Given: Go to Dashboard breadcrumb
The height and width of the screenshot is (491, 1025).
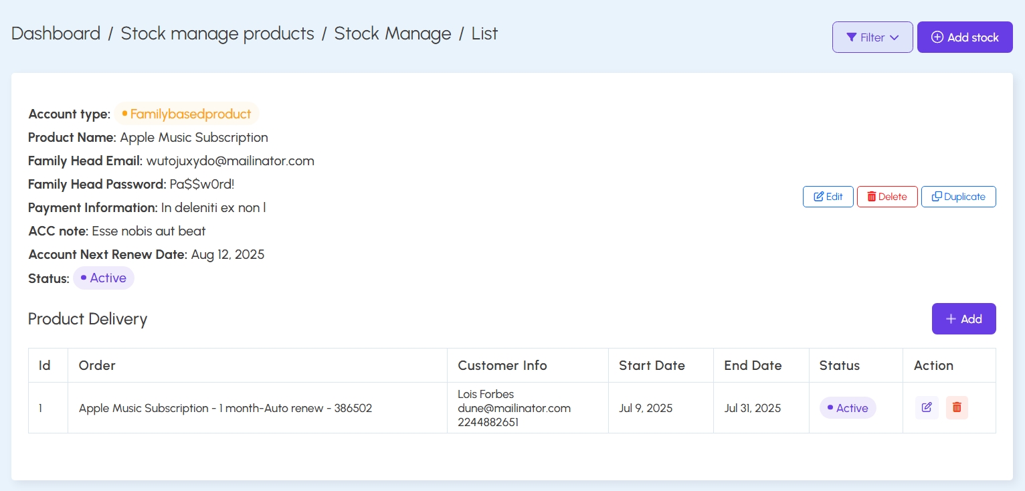Looking at the screenshot, I should 56,33.
